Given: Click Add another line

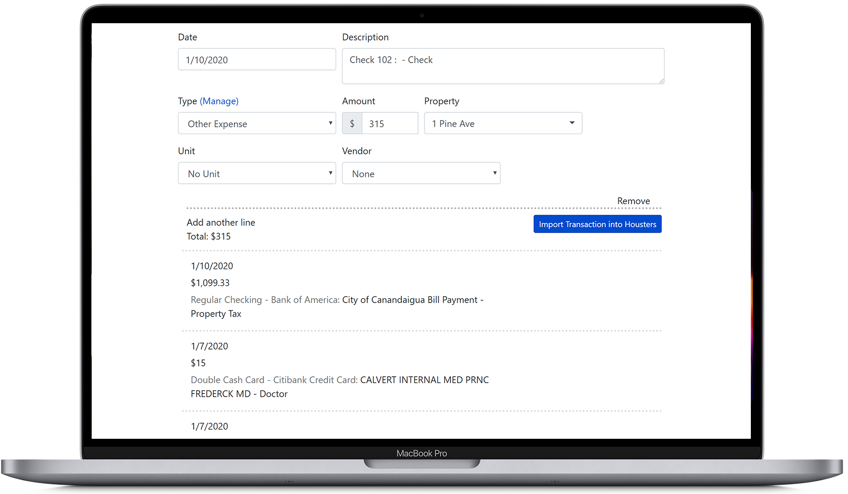Looking at the screenshot, I should click(220, 222).
